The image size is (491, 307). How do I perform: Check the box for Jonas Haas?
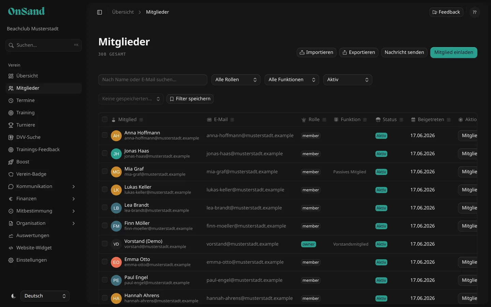point(105,153)
